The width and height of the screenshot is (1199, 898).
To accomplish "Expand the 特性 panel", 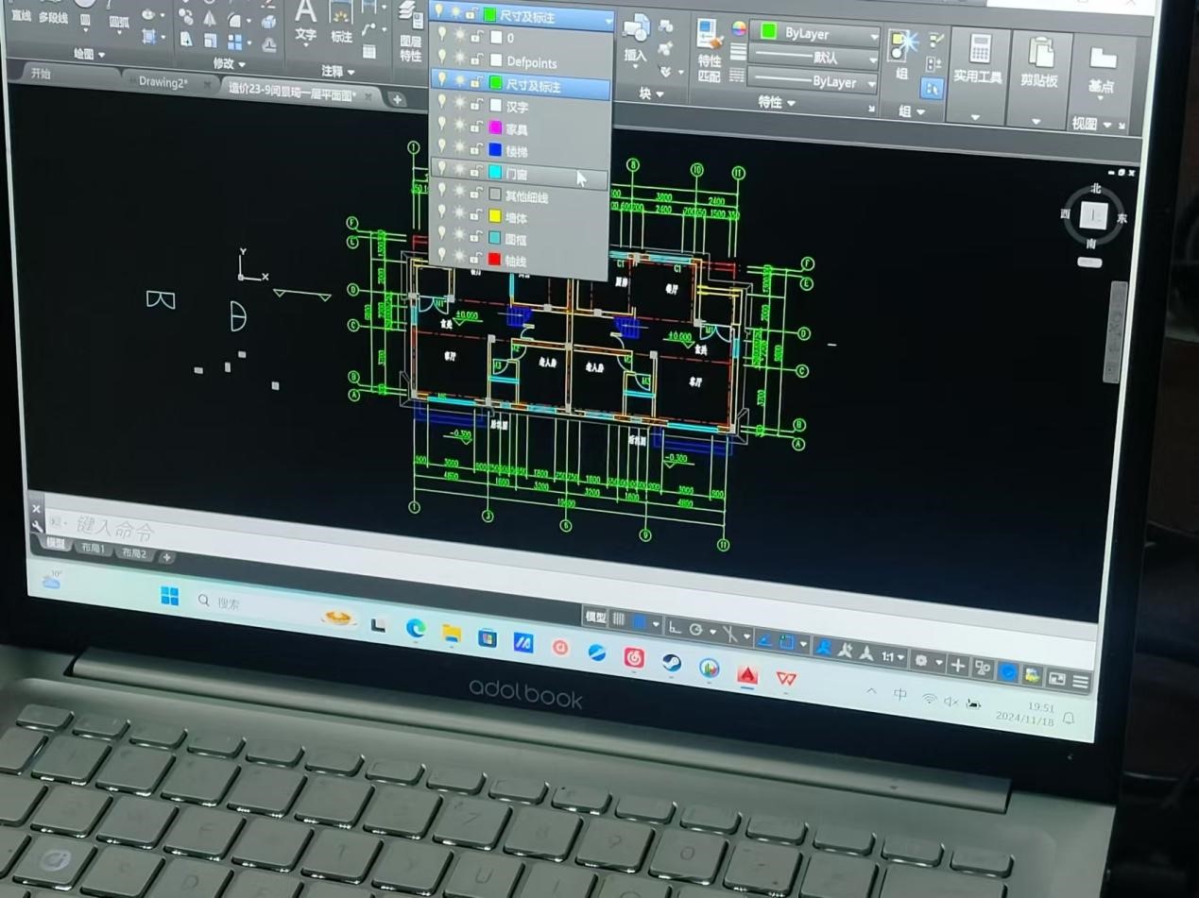I will click(x=778, y=102).
